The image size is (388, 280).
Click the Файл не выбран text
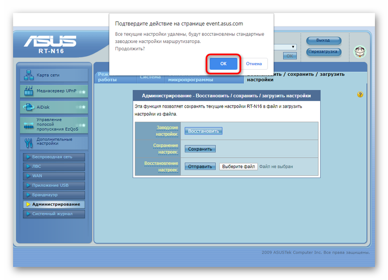(276, 167)
